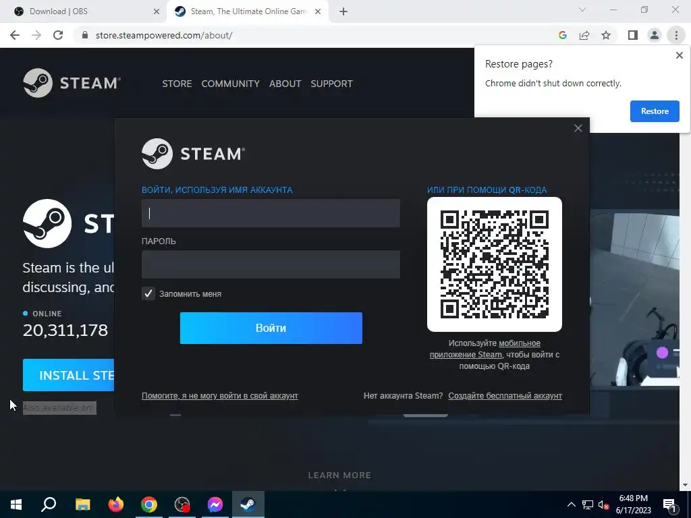Screen dimensions: 691x518
Task: Close the Steam login dialog
Action: [578, 128]
